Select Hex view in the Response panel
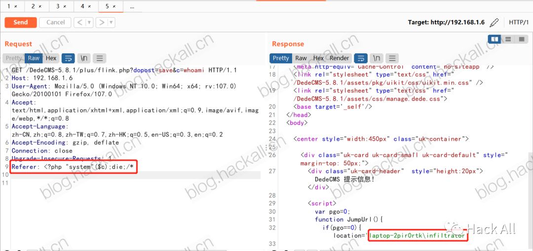This screenshot has height=251, width=533. tap(318, 58)
